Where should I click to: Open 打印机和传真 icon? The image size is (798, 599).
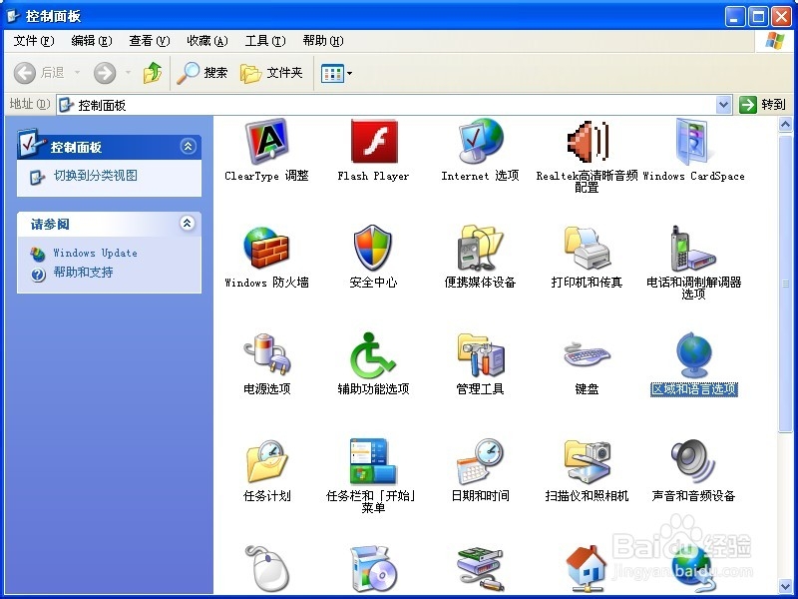pyautogui.click(x=587, y=248)
